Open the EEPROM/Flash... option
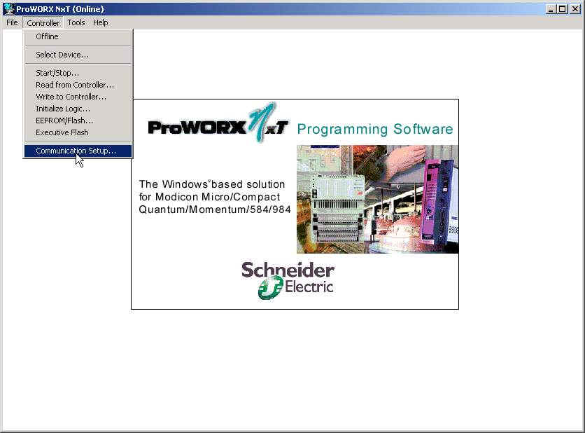 point(64,121)
